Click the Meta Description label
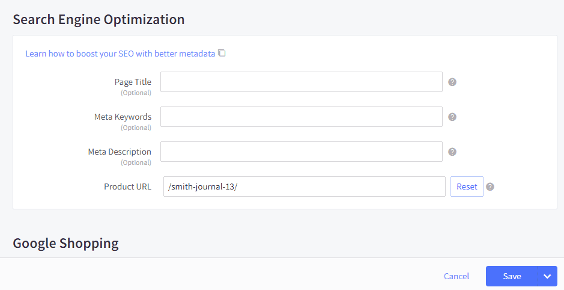The width and height of the screenshot is (564, 290). (120, 152)
